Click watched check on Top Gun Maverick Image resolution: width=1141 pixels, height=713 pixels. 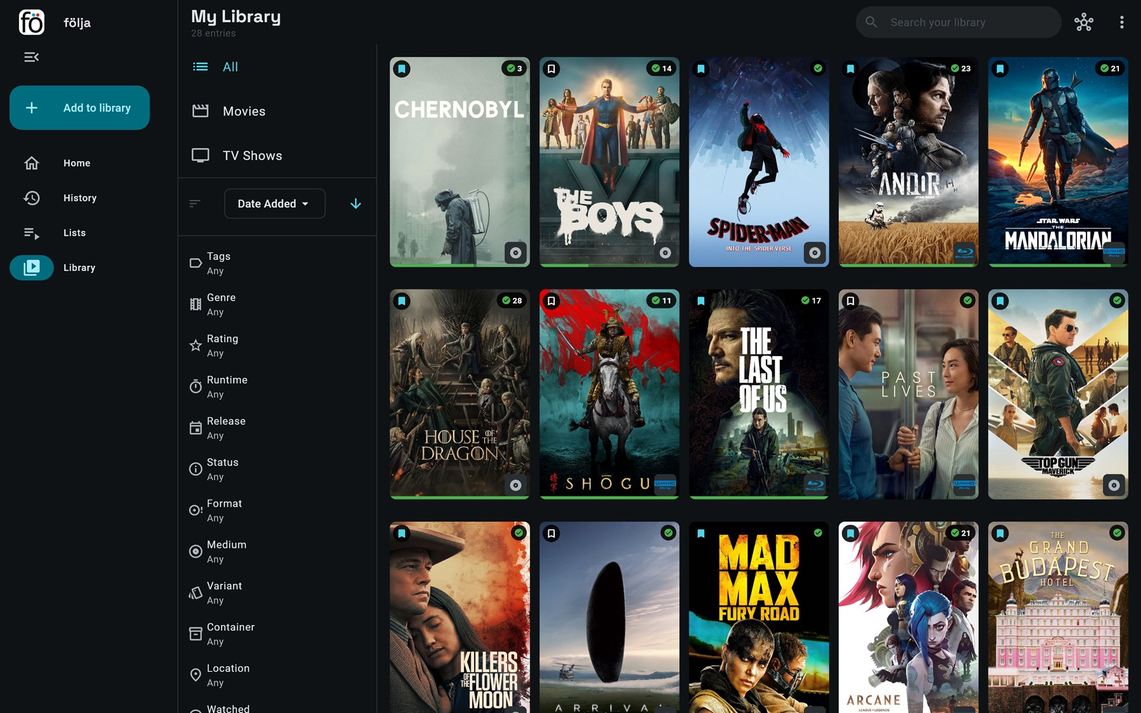[1117, 300]
